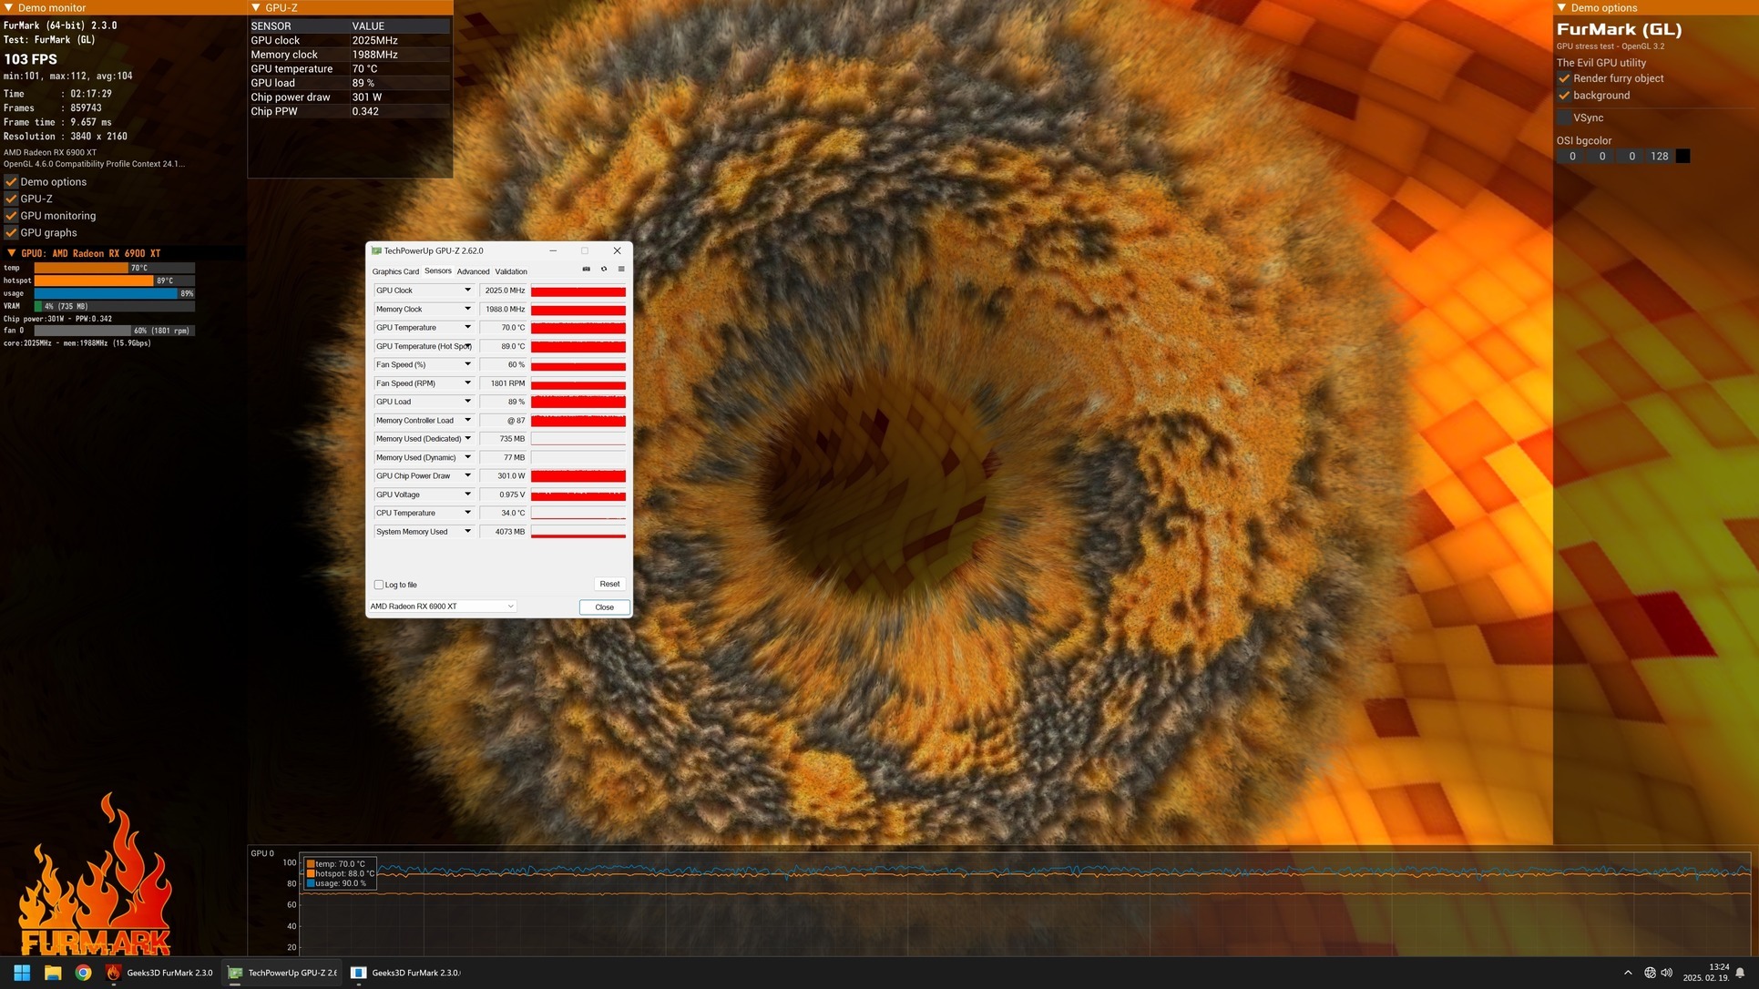Click the GPU-Z refresh icon
Screen dimensions: 1759x989
click(x=603, y=269)
